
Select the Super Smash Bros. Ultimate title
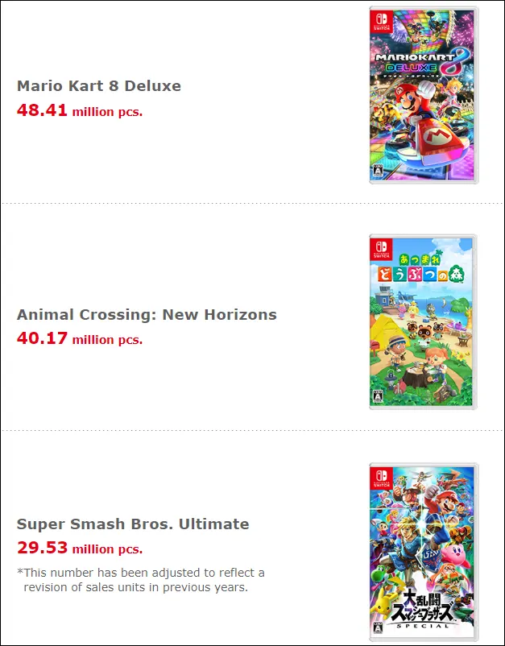(133, 524)
